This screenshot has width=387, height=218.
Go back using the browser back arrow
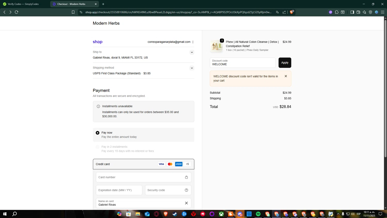coord(4,12)
